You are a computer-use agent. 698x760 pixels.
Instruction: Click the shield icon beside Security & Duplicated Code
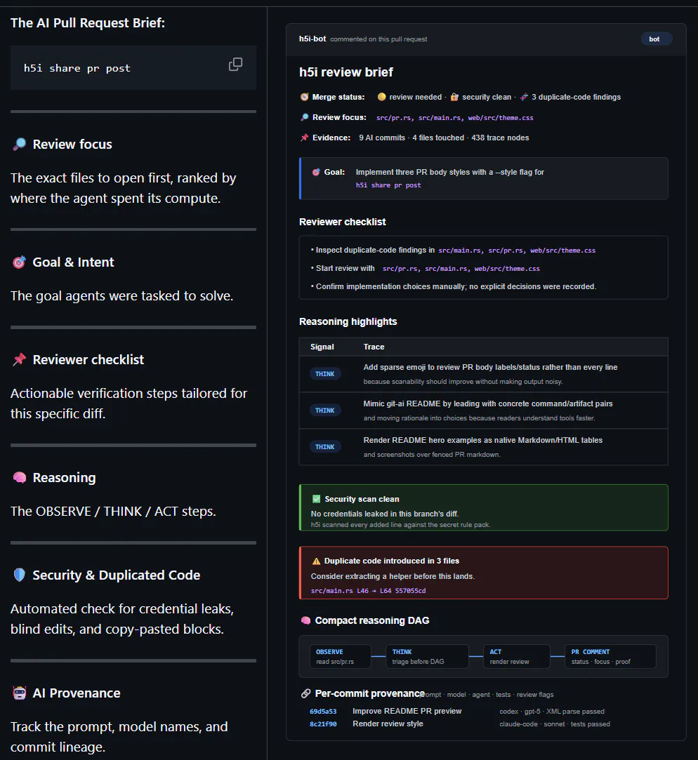20,575
